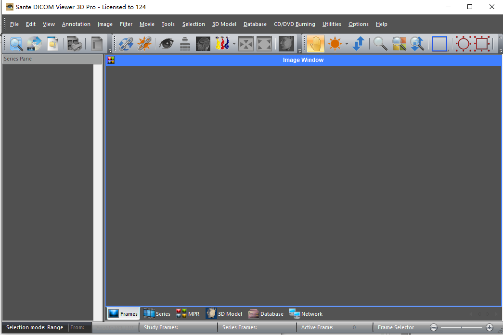Toggle the hand pan tool
Image resolution: width=503 pixels, height=335 pixels.
point(316,44)
